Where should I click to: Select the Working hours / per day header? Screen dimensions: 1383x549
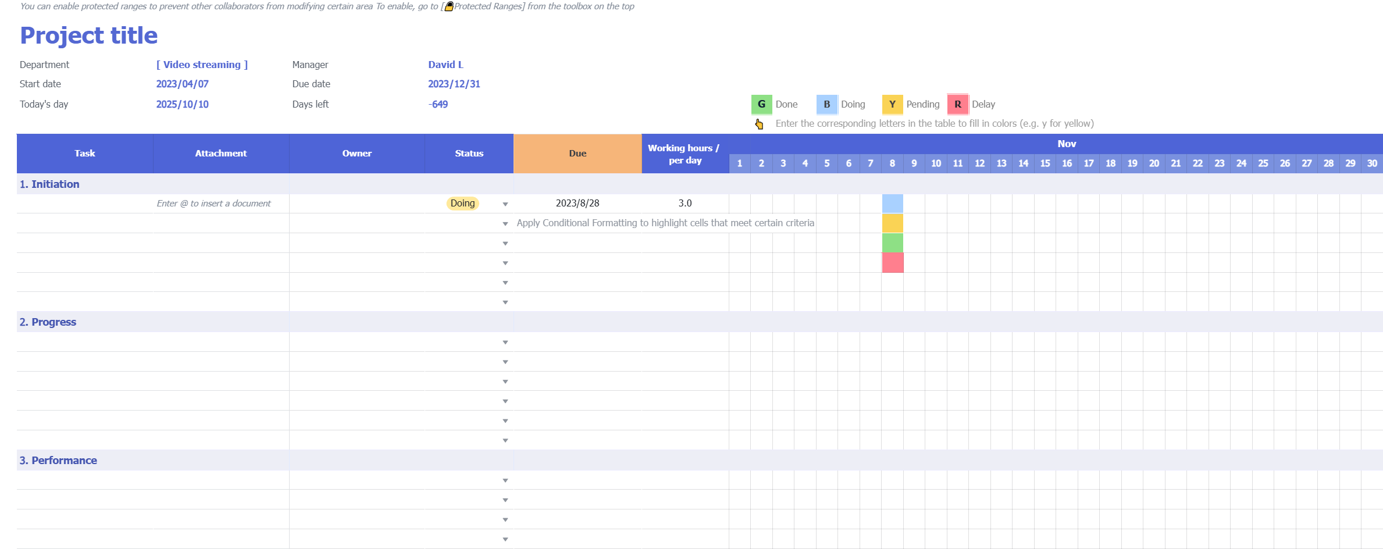(685, 154)
